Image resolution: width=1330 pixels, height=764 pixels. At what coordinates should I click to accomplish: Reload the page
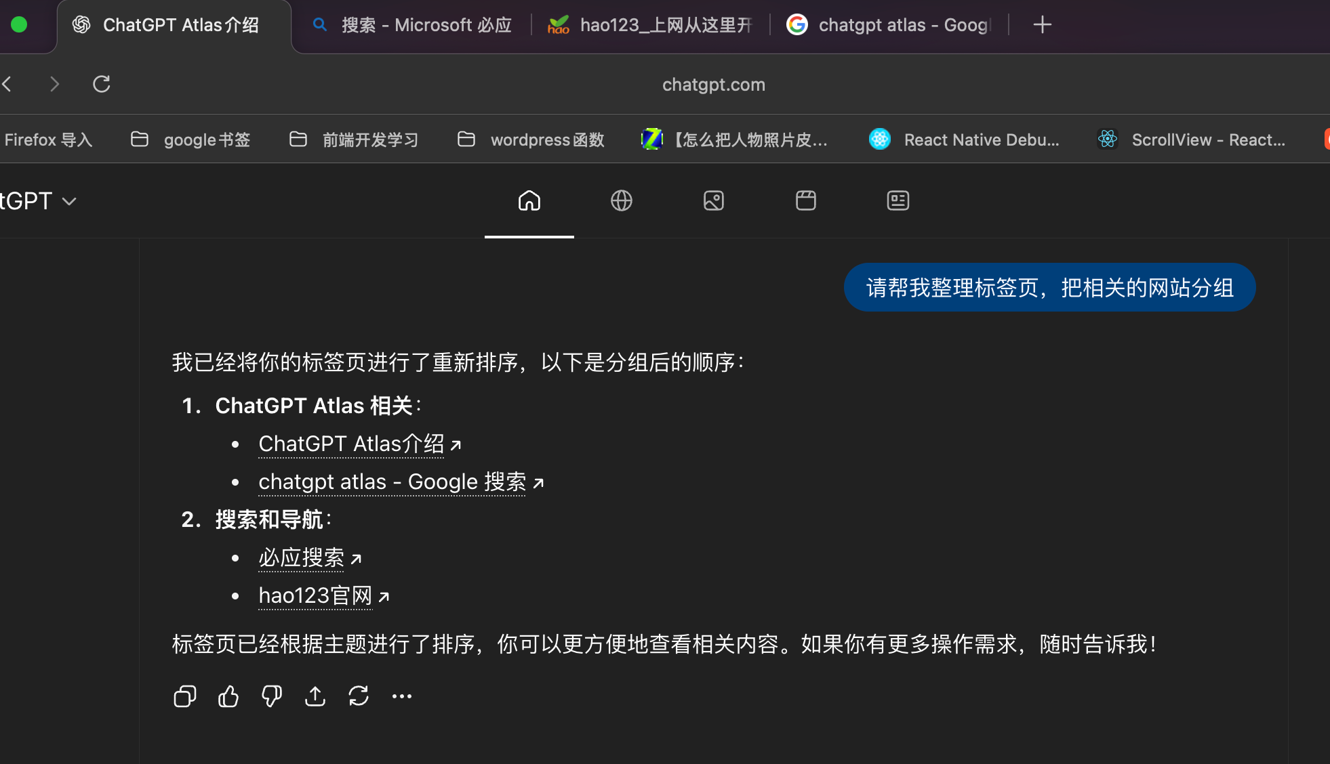coord(102,84)
